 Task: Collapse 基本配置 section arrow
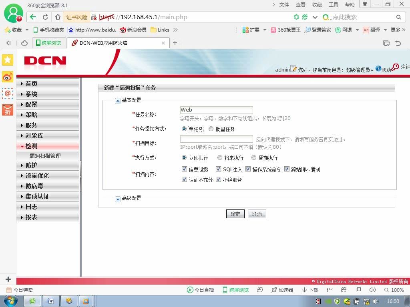[x=118, y=101]
